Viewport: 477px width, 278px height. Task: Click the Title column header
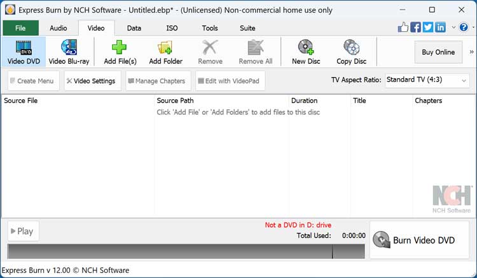point(382,101)
